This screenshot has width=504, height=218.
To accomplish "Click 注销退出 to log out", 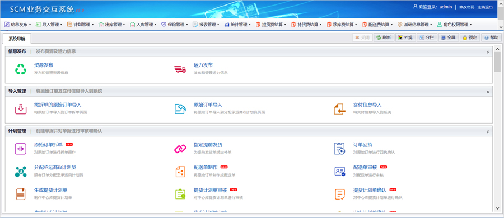I will (485, 7).
